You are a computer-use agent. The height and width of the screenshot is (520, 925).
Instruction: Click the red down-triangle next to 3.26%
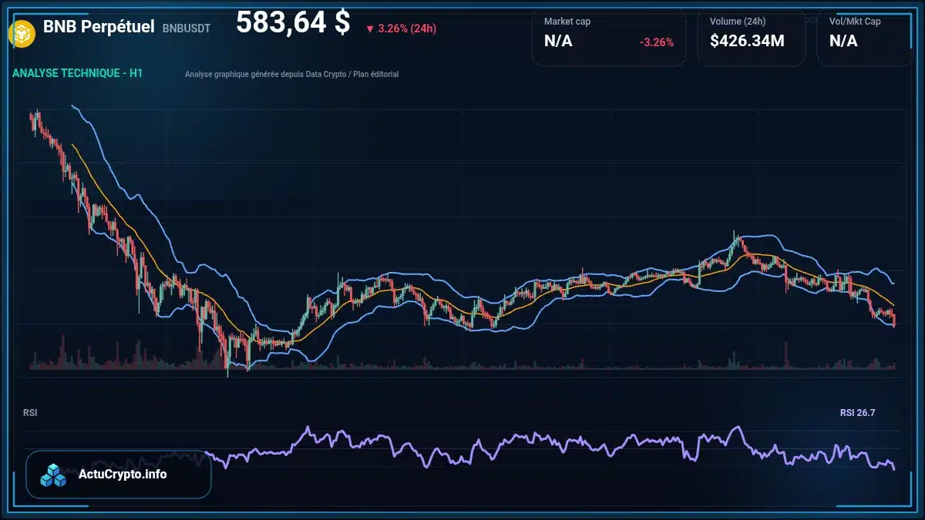[x=370, y=29]
